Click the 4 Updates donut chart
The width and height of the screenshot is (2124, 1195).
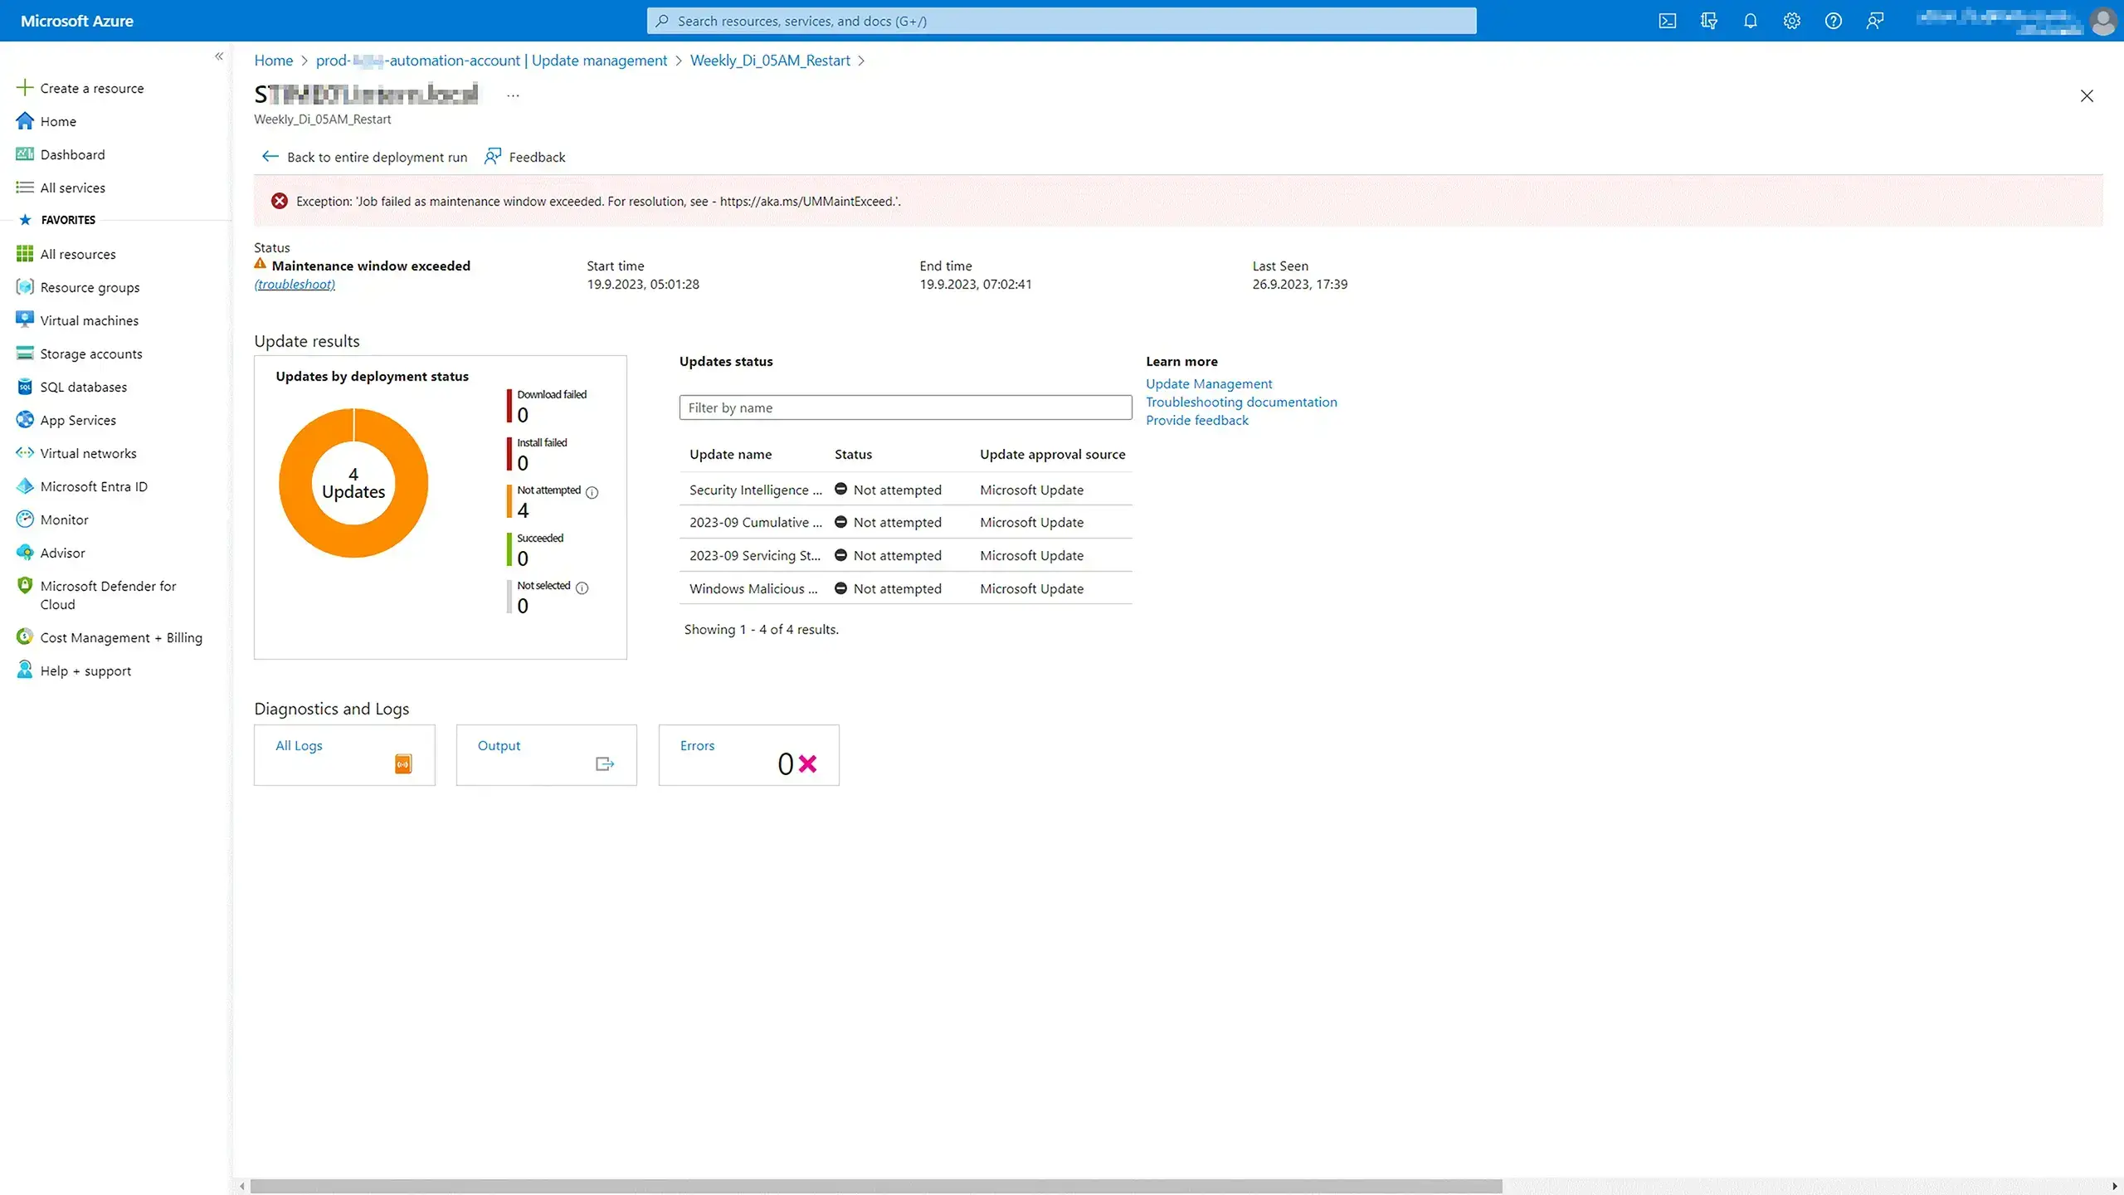point(353,483)
